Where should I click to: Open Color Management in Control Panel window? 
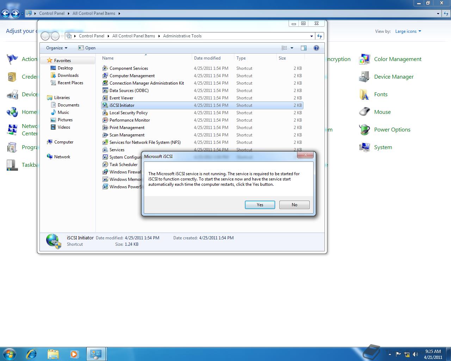tap(398, 59)
